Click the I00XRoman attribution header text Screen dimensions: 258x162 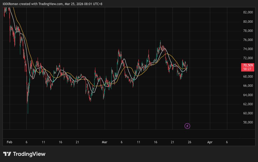pos(52,4)
